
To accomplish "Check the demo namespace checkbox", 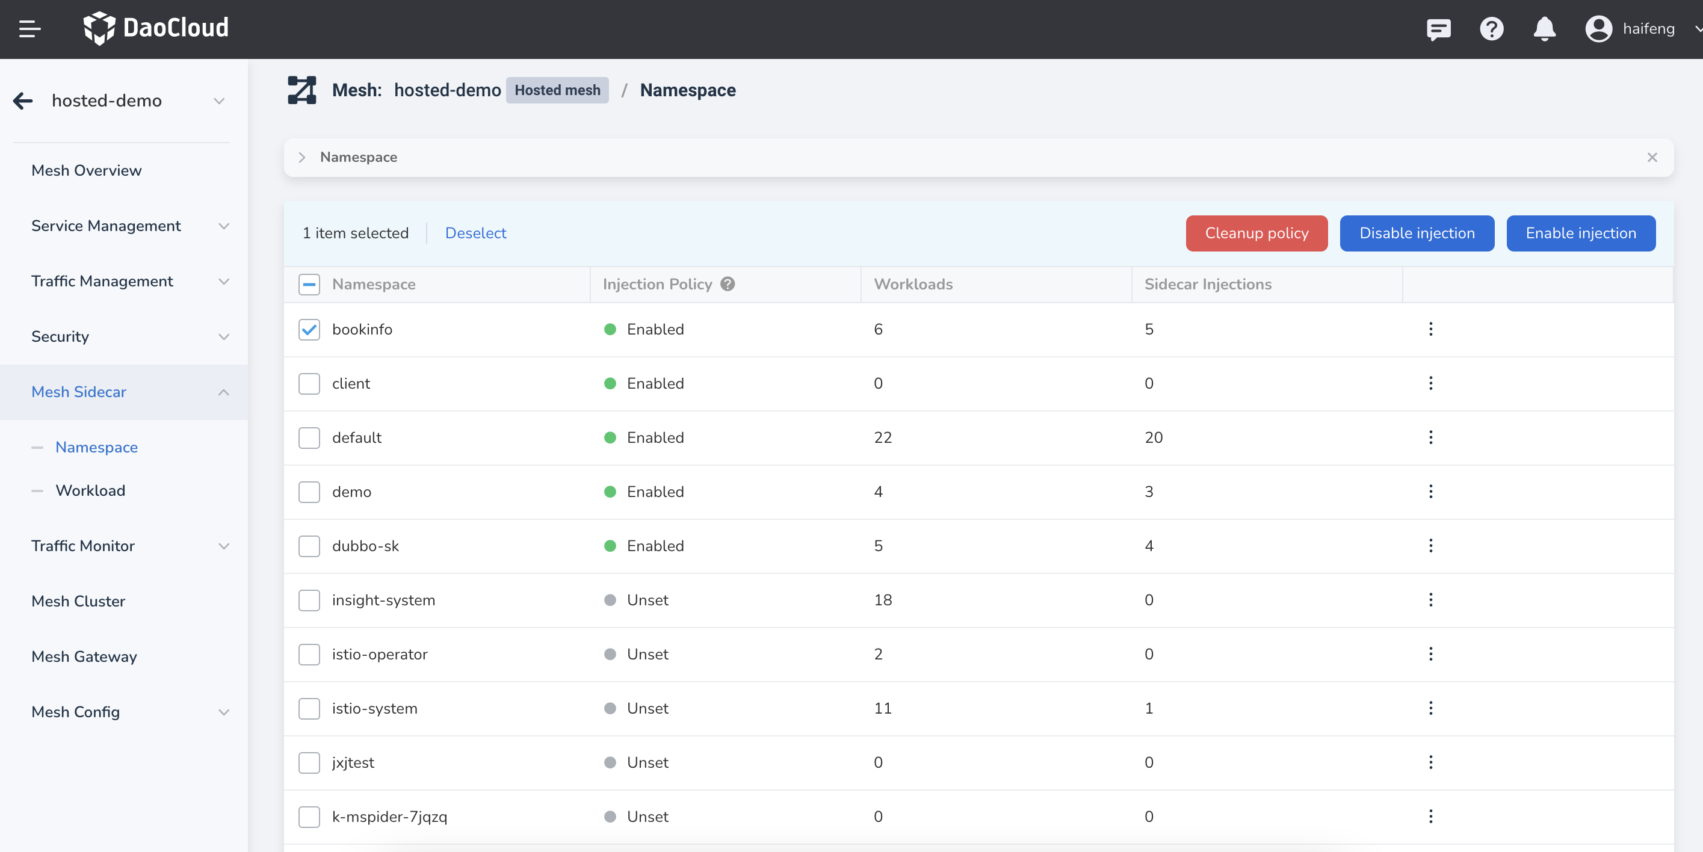I will click(309, 492).
